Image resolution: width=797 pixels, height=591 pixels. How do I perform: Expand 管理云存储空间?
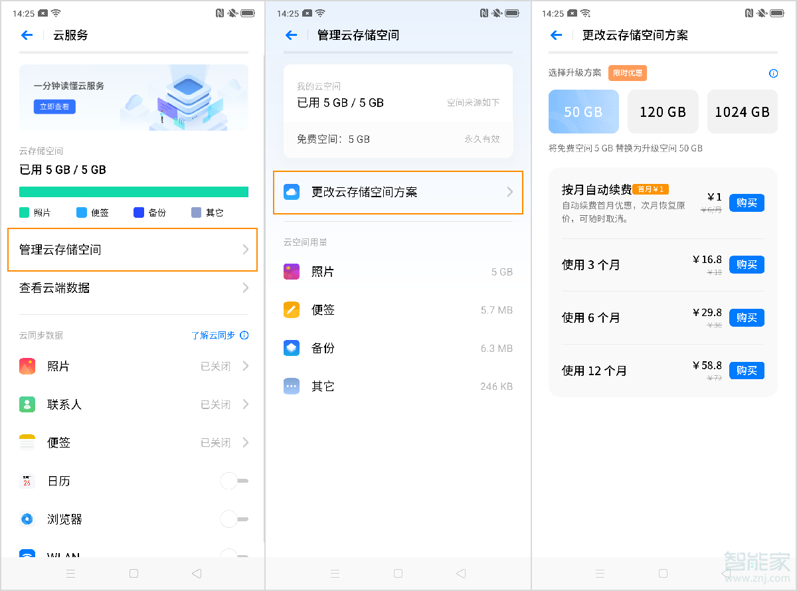coord(132,250)
